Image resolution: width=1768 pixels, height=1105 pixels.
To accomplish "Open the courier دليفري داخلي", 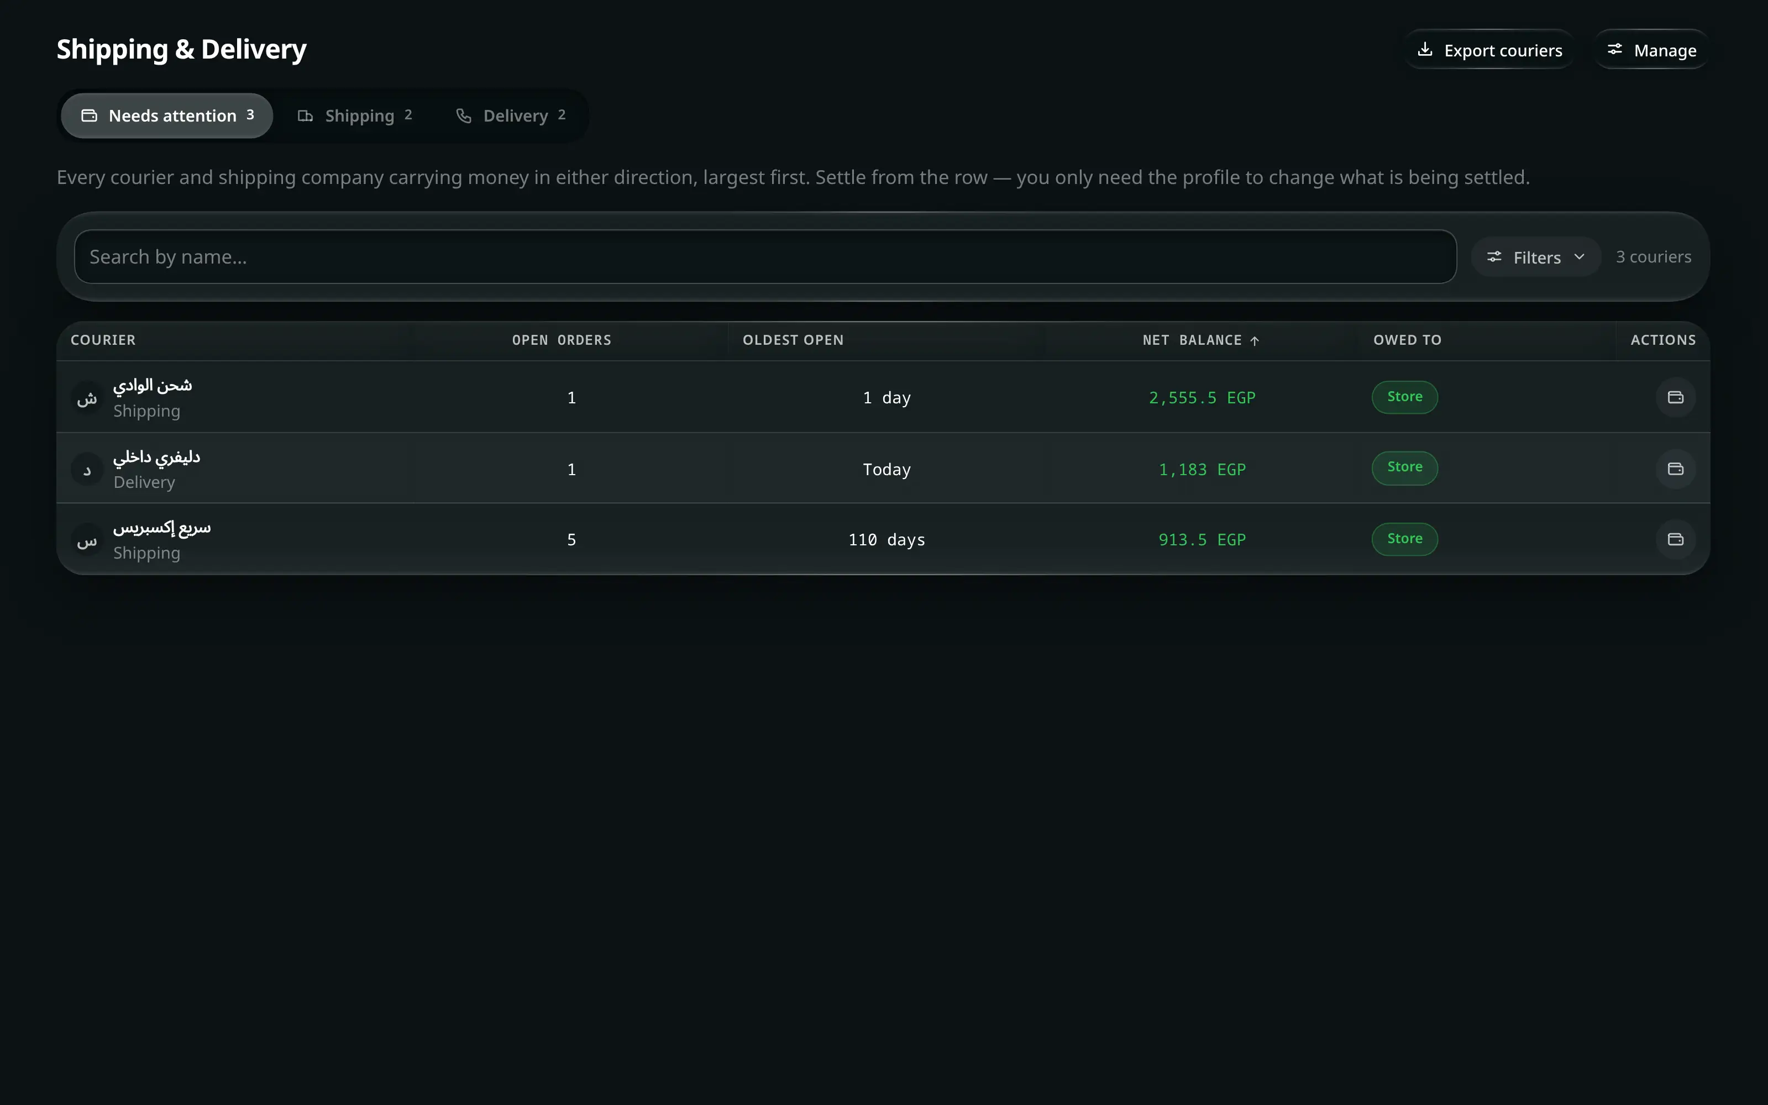I will [156, 457].
